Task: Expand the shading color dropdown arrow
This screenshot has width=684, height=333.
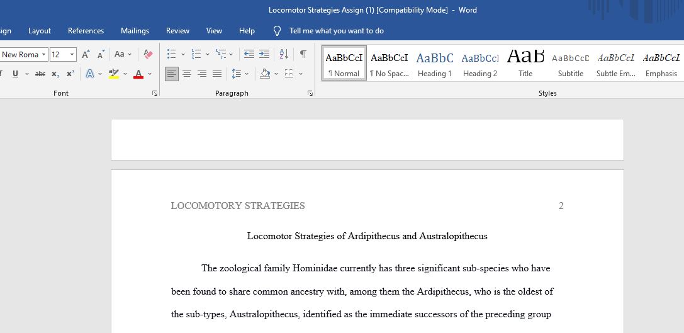Action: coord(276,74)
